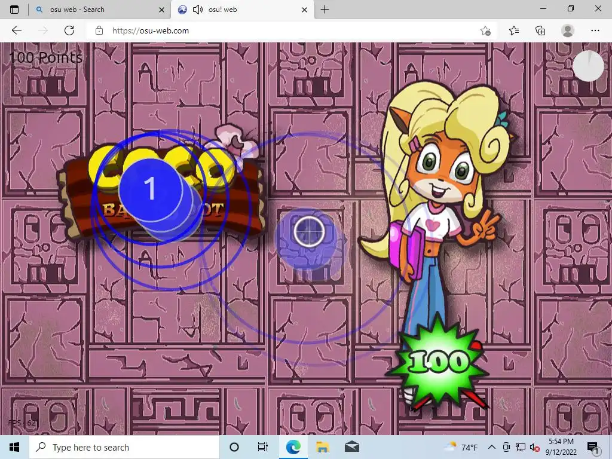Click the Meet Now tray icon
Viewport: 612px width, 459px height.
(x=506, y=447)
